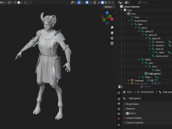172x129 pixels.
Task: Expand the thigh_r bone
Action: (x=139, y=77)
